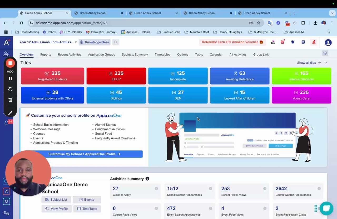
Task: Open the chat support widget bubble
Action: pyautogui.click(x=326, y=208)
